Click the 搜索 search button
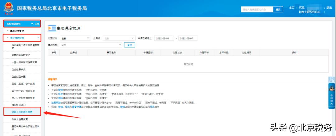The width and height of the screenshot is (336, 136). (x=278, y=9)
